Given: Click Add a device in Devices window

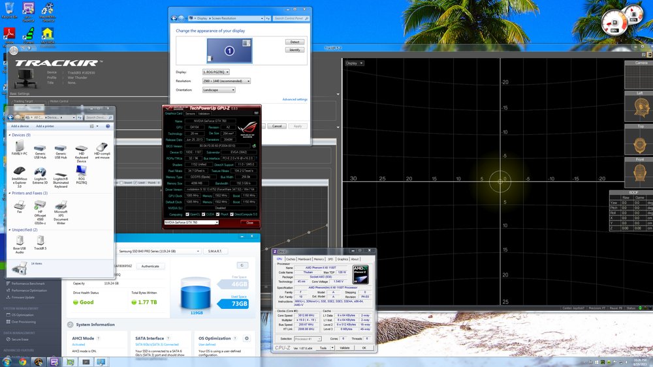Looking at the screenshot, I should [x=20, y=126].
